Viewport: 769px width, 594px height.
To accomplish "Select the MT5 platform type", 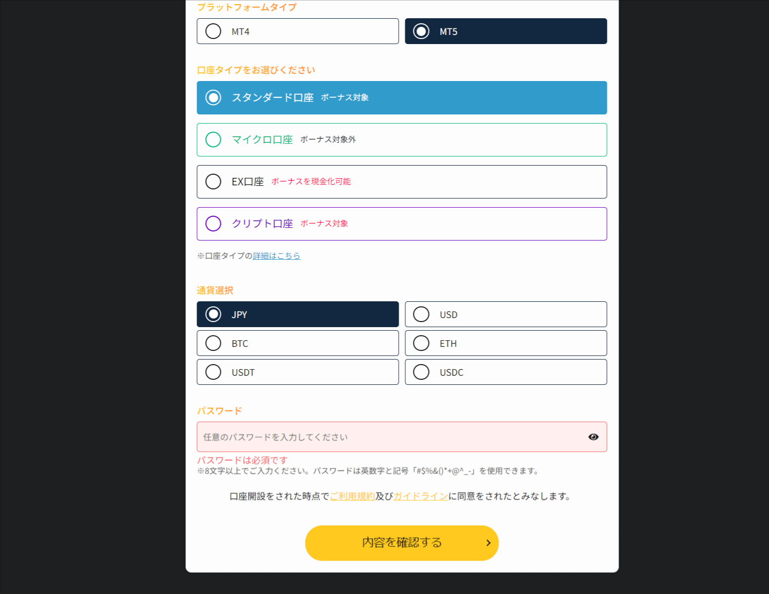I will coord(505,31).
